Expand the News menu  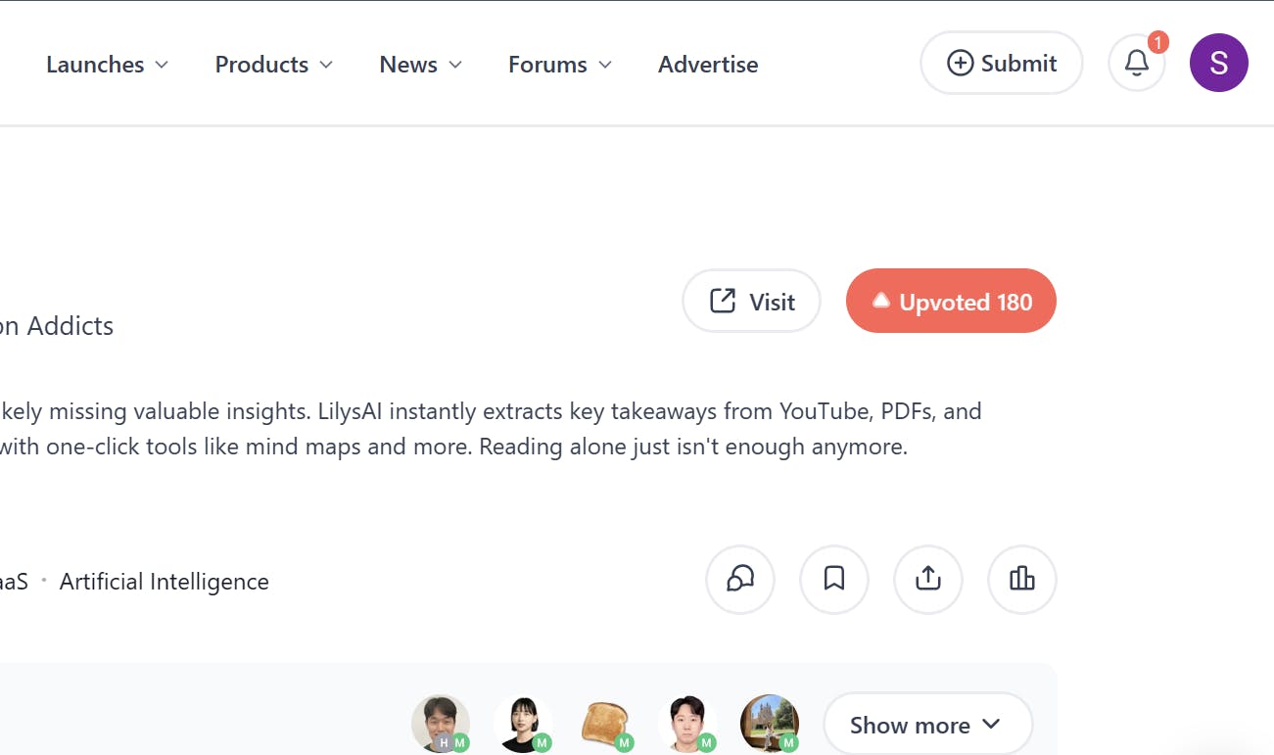pos(421,65)
